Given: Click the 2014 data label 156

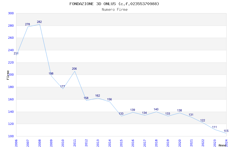Looking at the screenshot, I should pyautogui.click(x=109, y=100).
